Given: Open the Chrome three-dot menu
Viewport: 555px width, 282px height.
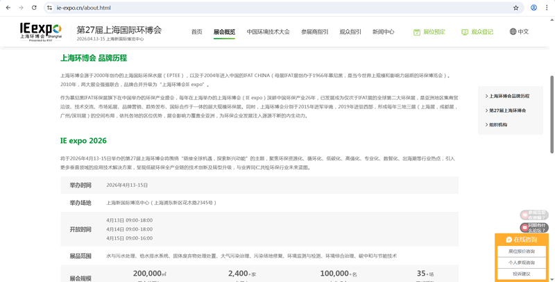Looking at the screenshot, I should [547, 8].
